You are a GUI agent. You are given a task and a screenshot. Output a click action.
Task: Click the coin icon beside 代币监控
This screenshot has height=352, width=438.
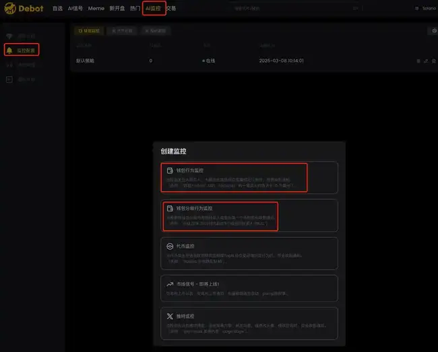coord(170,246)
